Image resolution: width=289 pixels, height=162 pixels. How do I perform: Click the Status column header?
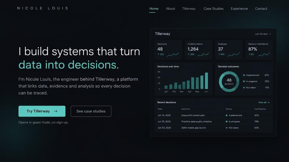tap(229, 109)
